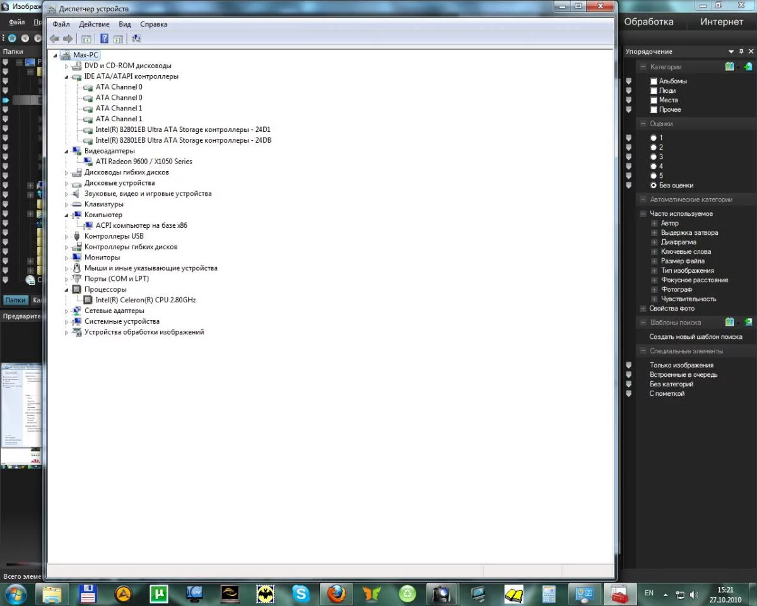Click The Bat! bat icon on taskbar
Viewport: 757px width, 606px height.
[266, 593]
